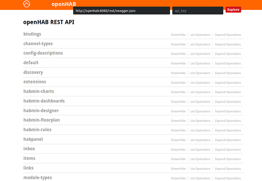The height and width of the screenshot is (181, 262).
Task: List Operations for habpanel
Action: tap(200, 140)
